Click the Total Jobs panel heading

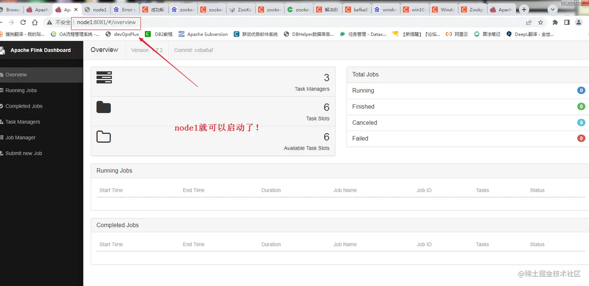click(365, 74)
